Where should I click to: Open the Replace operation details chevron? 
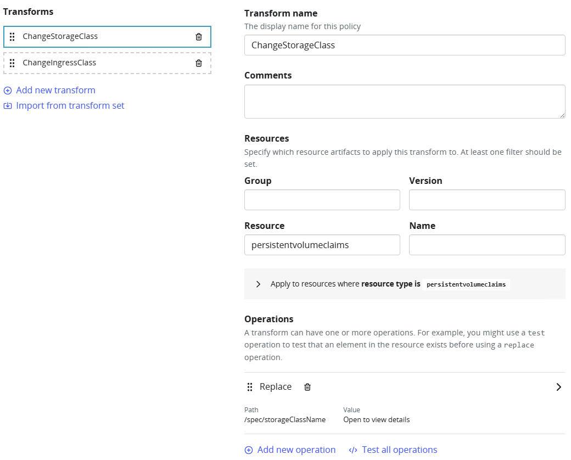click(558, 387)
